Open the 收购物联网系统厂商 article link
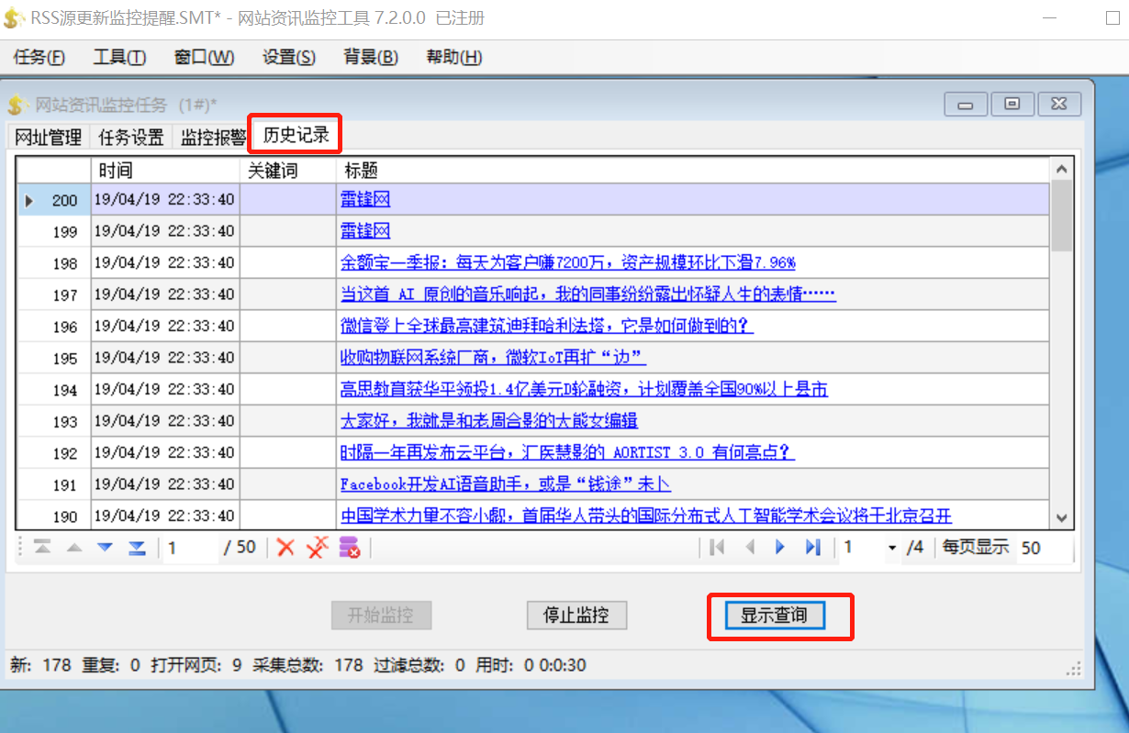 pos(494,357)
